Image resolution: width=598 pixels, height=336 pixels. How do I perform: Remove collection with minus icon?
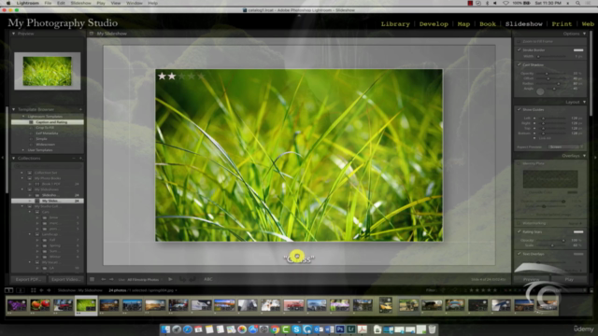coord(74,158)
